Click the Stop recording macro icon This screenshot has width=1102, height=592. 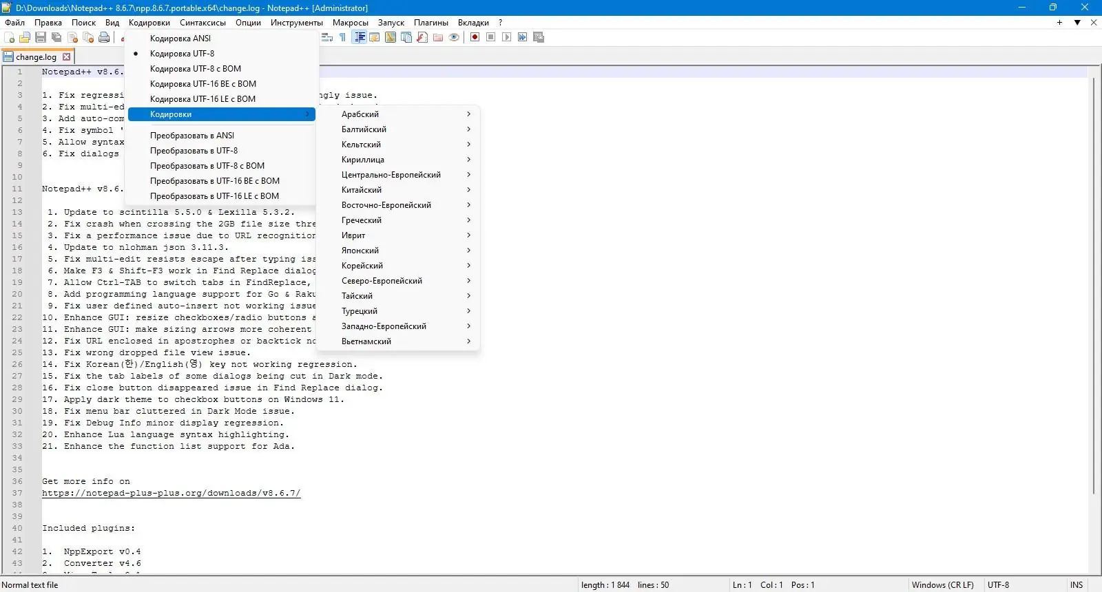pyautogui.click(x=490, y=37)
